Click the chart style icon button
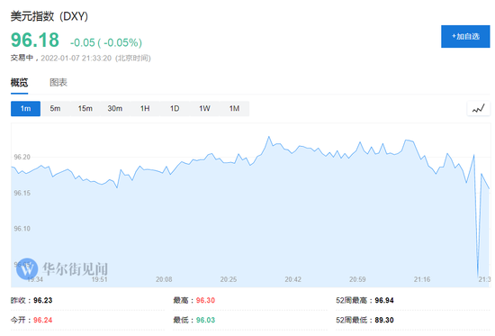 click(x=478, y=109)
